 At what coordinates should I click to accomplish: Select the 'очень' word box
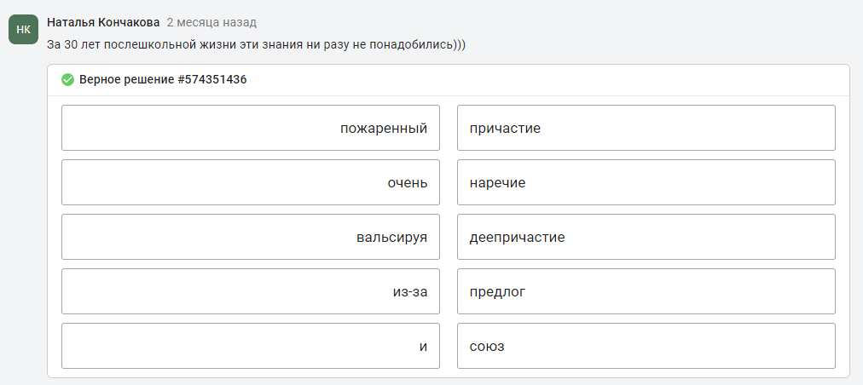click(251, 182)
